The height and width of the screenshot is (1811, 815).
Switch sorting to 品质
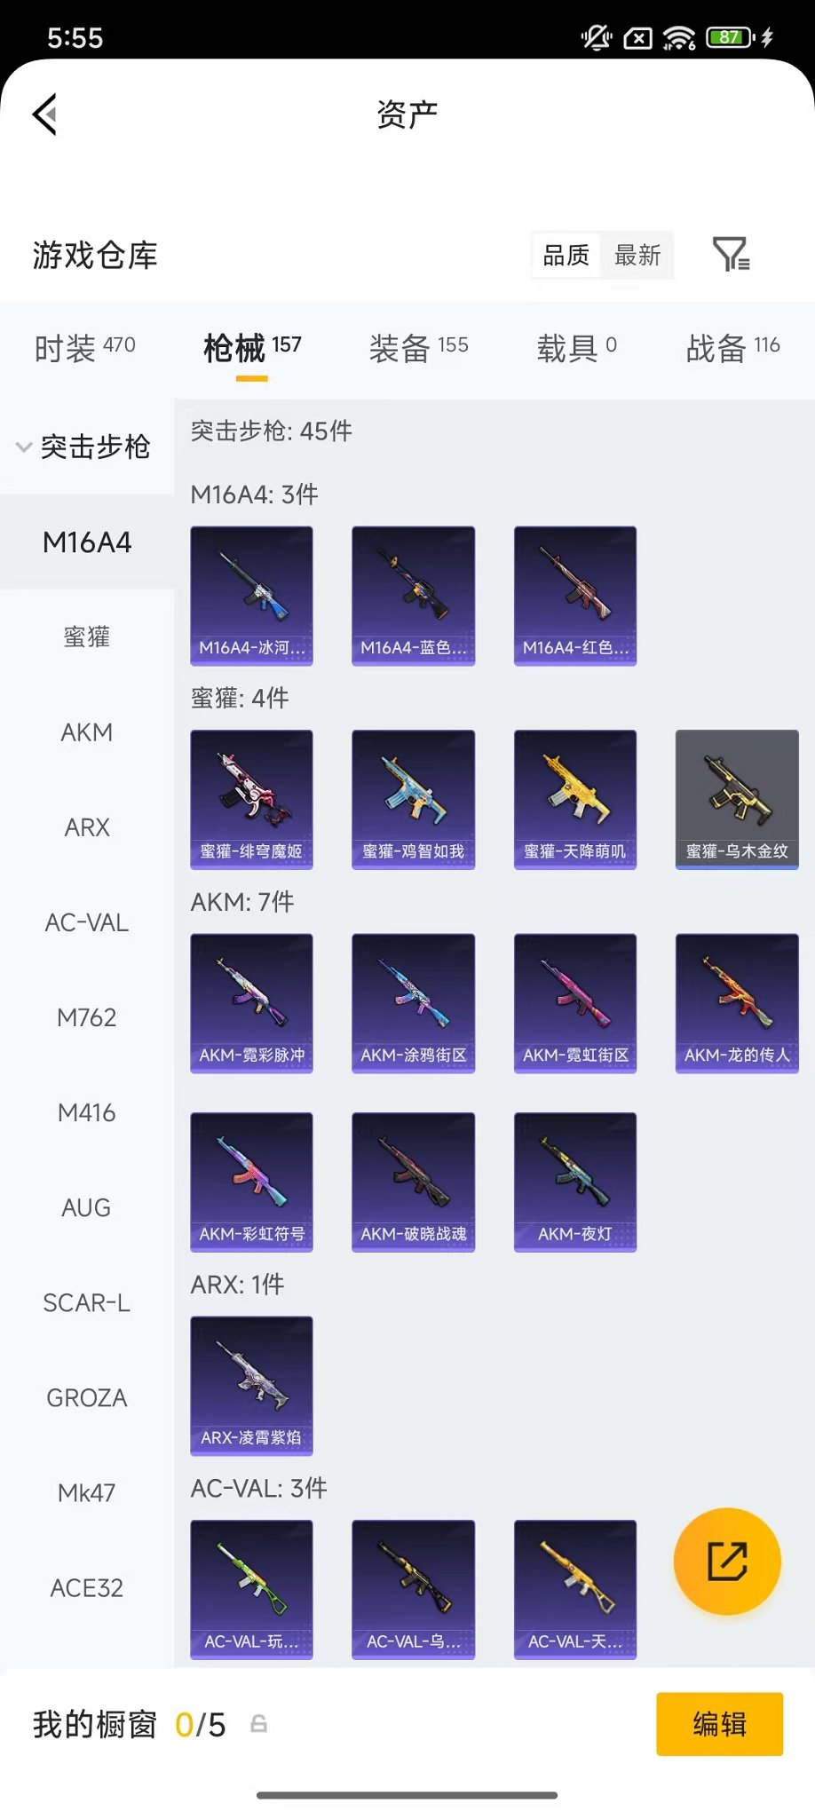566,256
